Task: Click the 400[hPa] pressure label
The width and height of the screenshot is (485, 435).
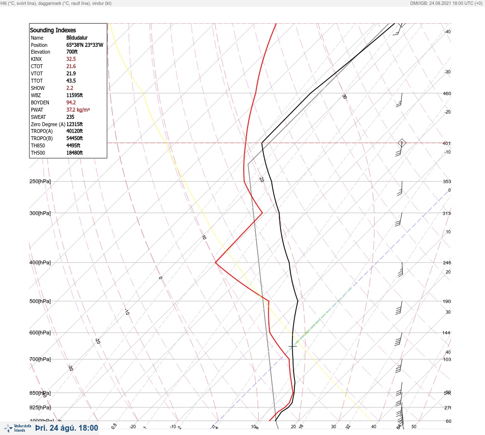Action: pyautogui.click(x=40, y=262)
